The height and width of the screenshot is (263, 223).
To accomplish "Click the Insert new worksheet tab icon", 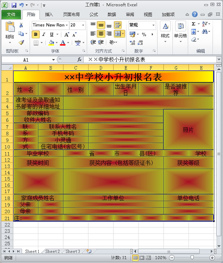I will click(x=89, y=251).
